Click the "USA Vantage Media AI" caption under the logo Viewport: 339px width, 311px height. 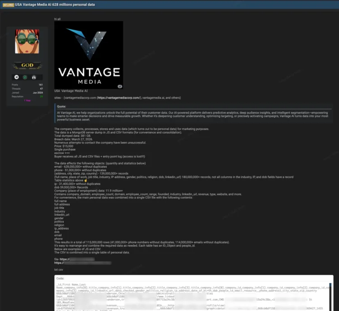coord(71,91)
